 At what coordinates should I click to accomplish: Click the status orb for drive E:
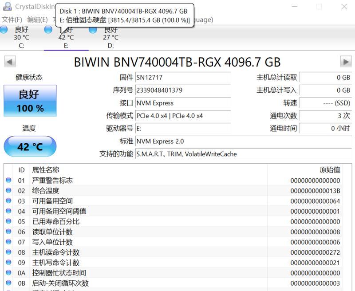pos(48,30)
